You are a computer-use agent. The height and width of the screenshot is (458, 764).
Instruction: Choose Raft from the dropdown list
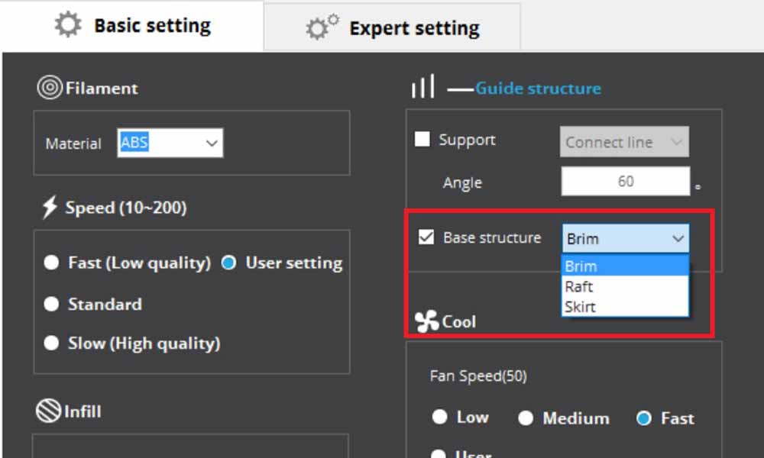[x=625, y=287]
